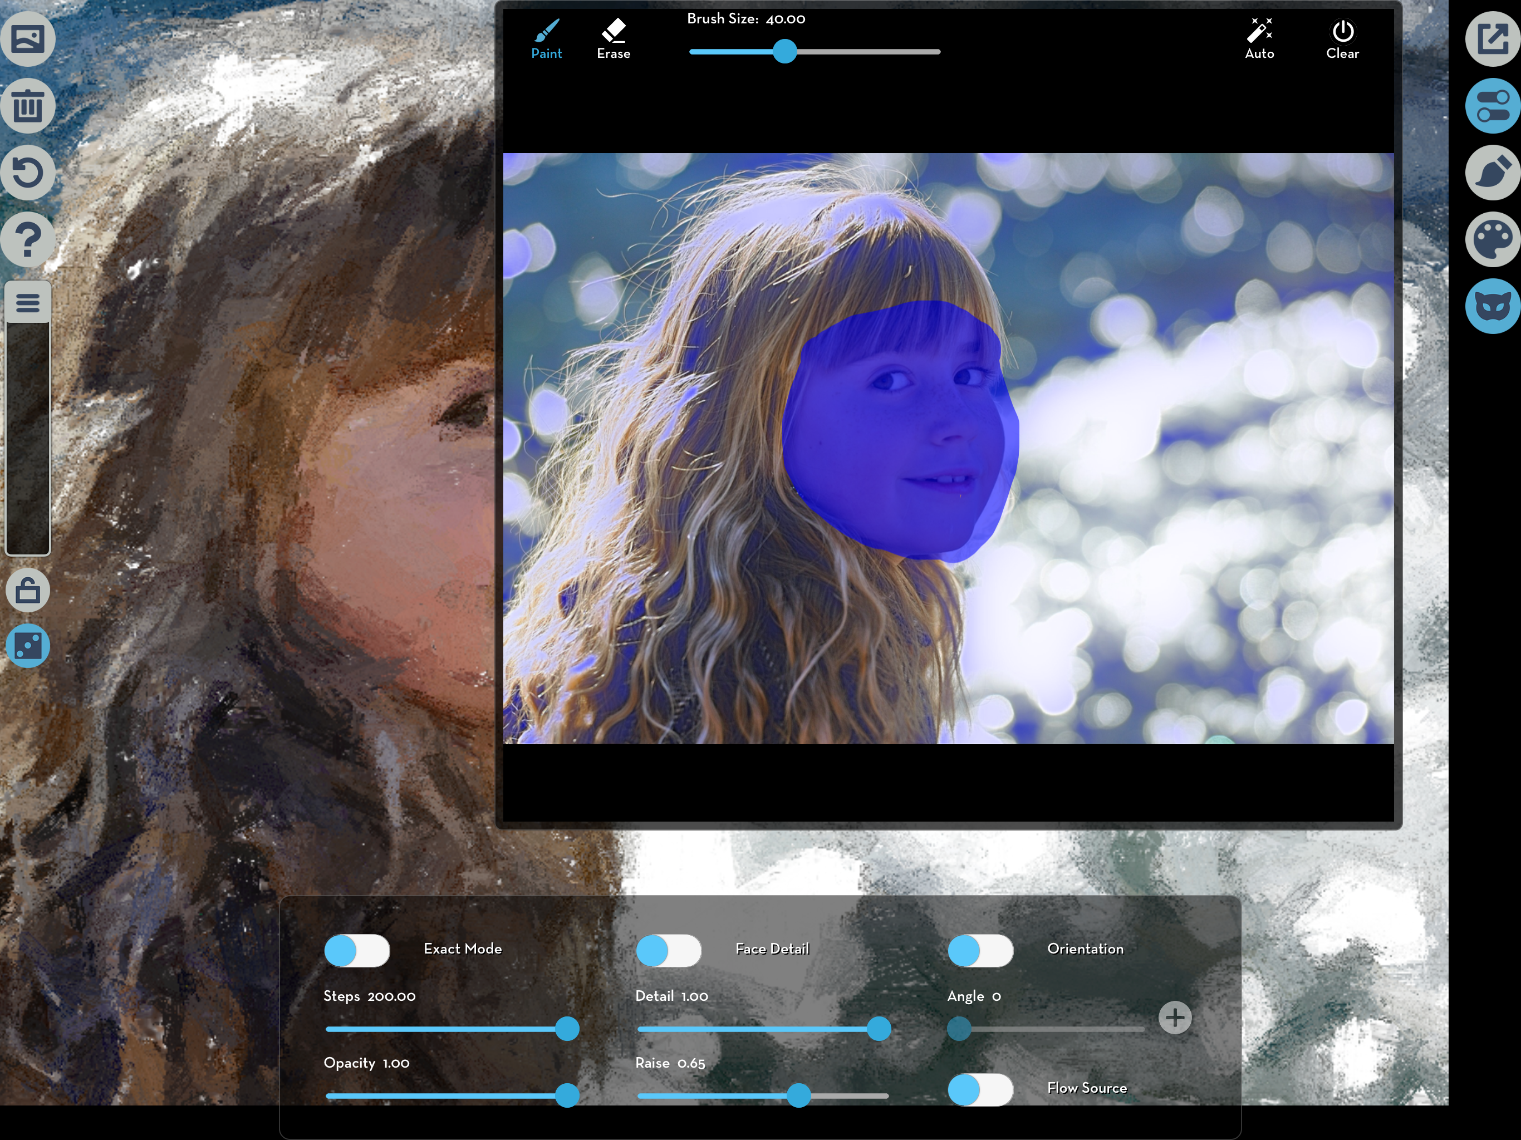Toggle the Flow Source switch
This screenshot has height=1140, width=1521.
[980, 1089]
